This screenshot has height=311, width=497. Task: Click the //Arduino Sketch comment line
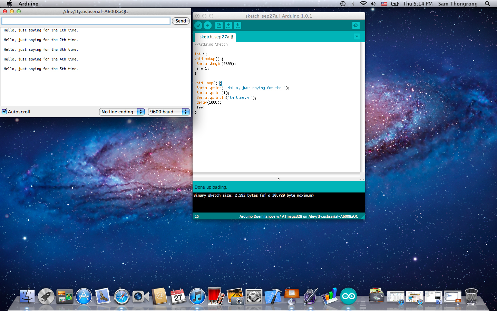[x=211, y=45]
